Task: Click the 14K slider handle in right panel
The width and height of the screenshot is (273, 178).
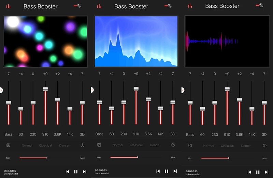Action: pyautogui.click(x=252, y=109)
